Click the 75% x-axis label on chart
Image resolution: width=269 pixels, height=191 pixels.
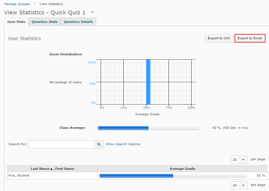(169, 108)
